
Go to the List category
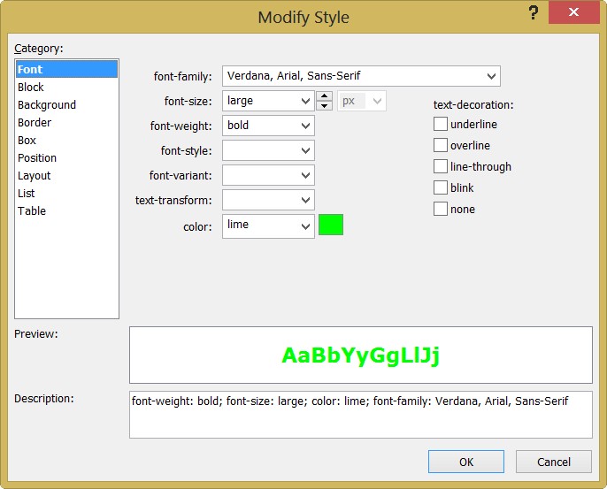(66, 193)
